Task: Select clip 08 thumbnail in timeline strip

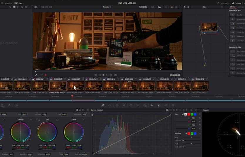Action: coord(111,86)
